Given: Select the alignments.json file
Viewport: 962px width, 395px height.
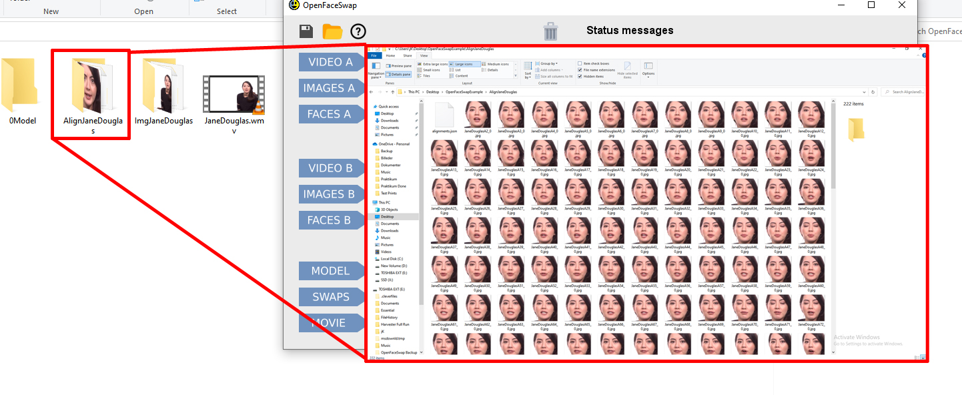Looking at the screenshot, I should [x=445, y=118].
